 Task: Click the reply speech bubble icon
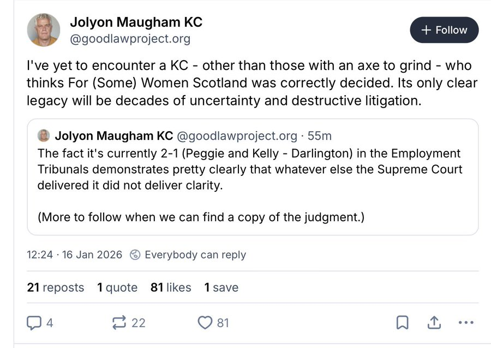click(x=34, y=323)
